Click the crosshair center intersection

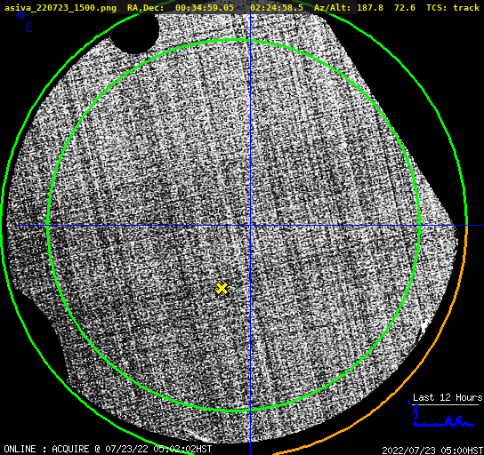250,226
